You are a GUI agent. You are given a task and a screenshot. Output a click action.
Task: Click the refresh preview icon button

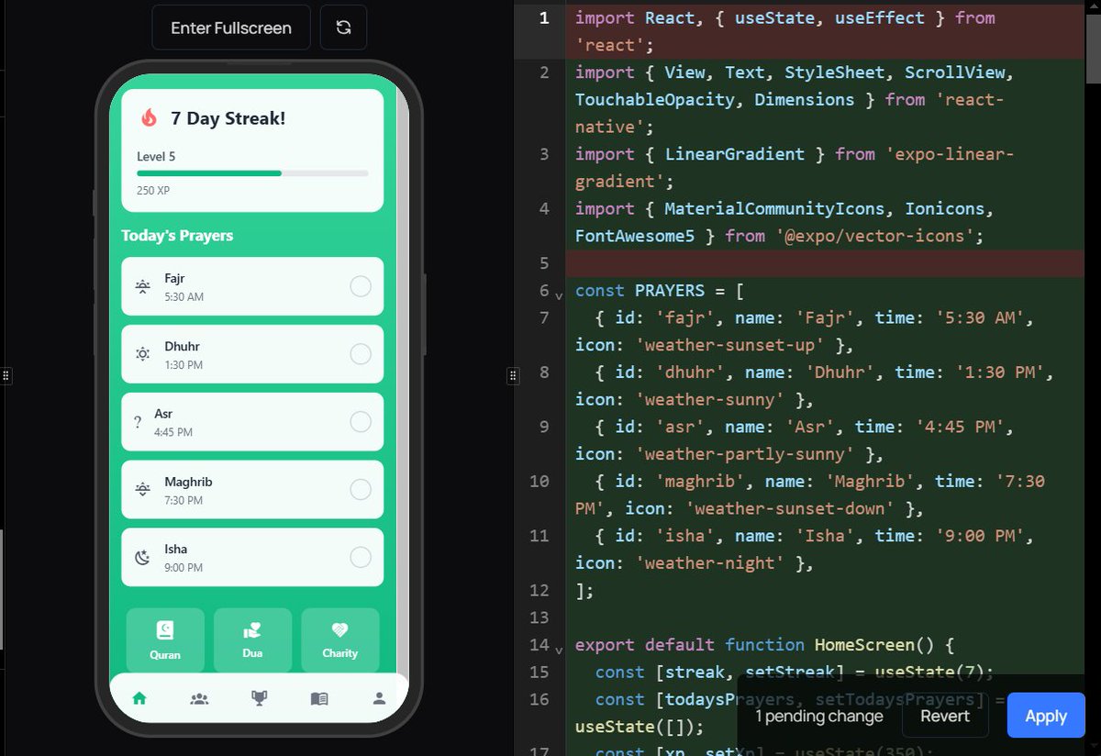pyautogui.click(x=343, y=28)
